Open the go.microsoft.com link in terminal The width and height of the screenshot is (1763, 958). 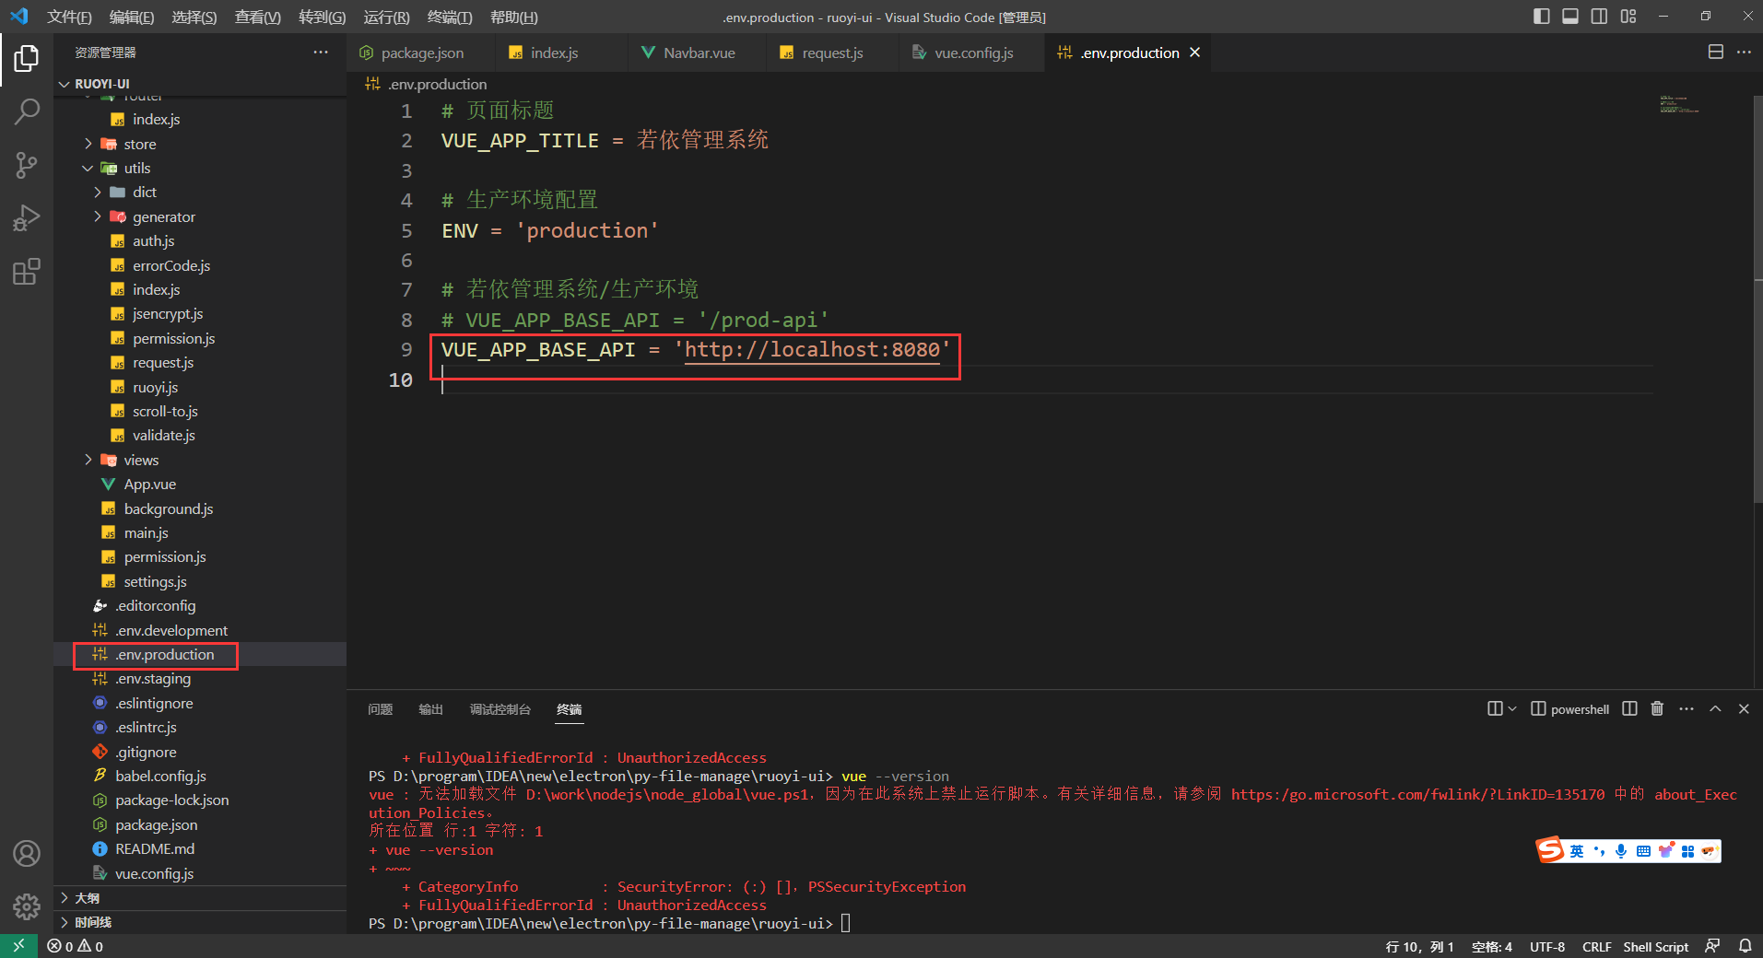(x=1417, y=794)
